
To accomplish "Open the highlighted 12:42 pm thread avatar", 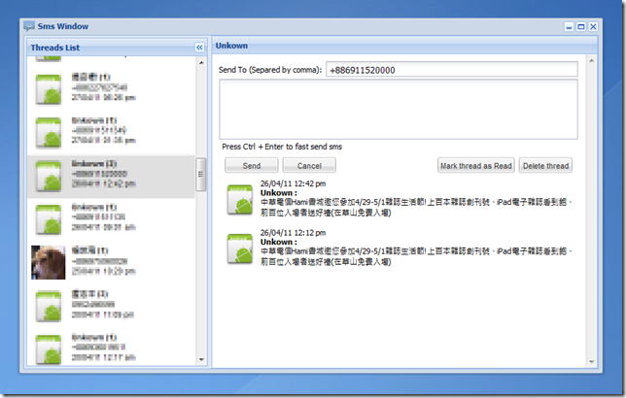I will 49,176.
